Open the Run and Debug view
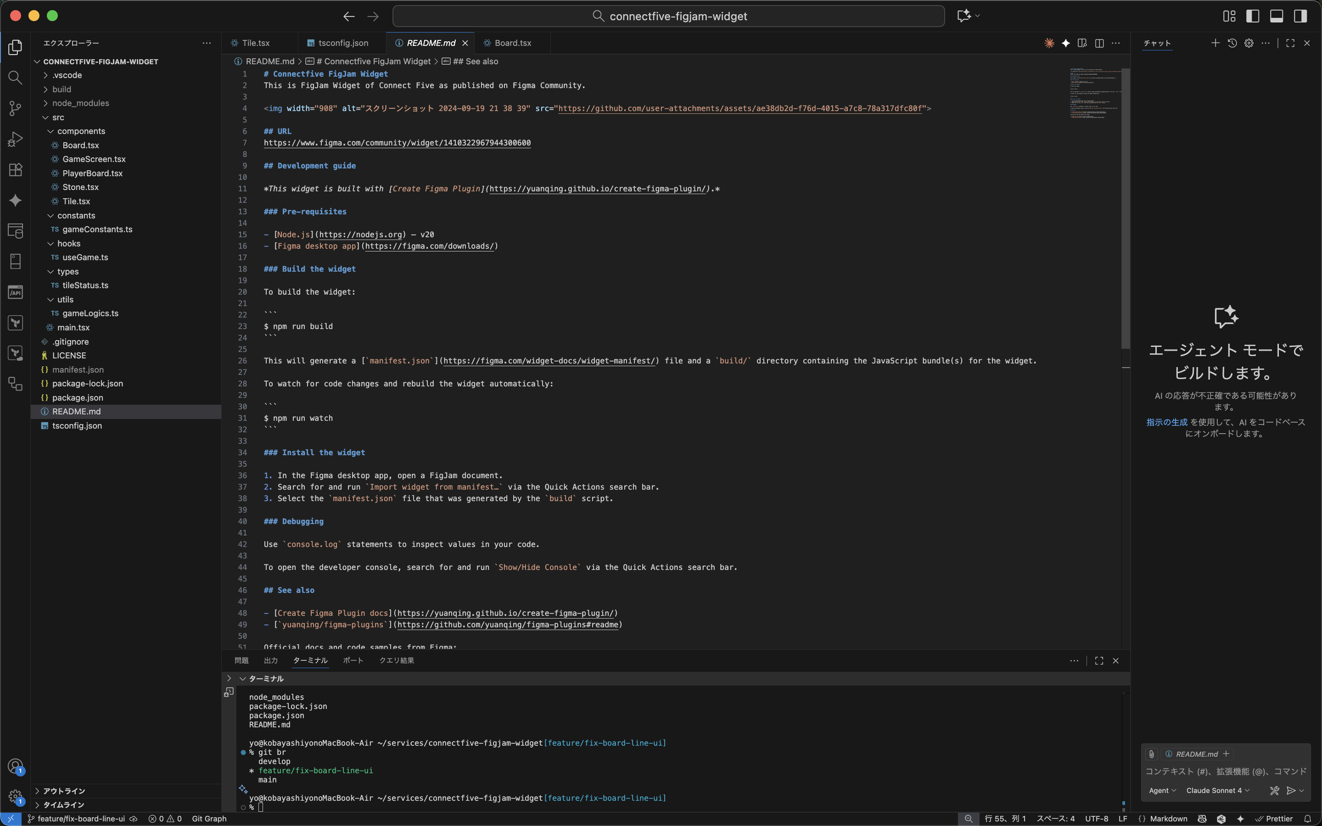This screenshot has height=826, width=1322. 15,139
